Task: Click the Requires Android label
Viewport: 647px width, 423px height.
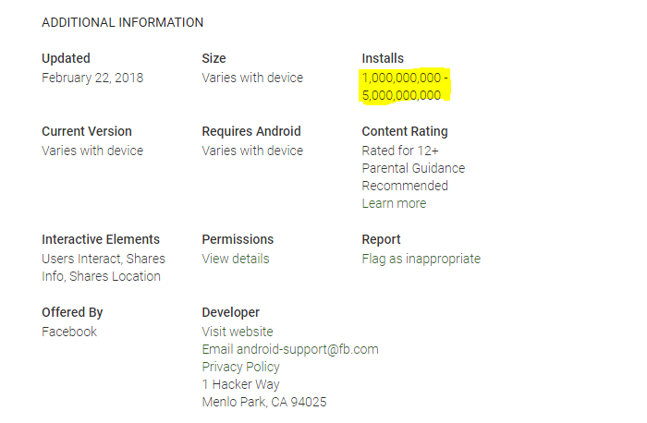Action: click(x=251, y=131)
